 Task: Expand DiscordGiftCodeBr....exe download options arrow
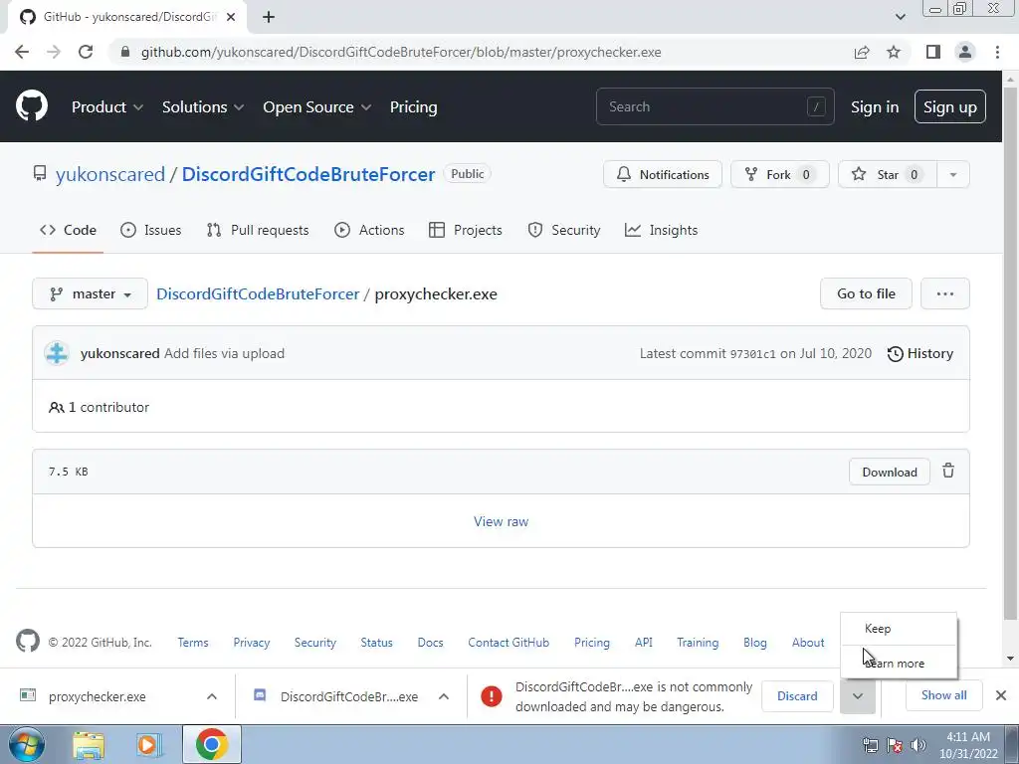coord(444,696)
